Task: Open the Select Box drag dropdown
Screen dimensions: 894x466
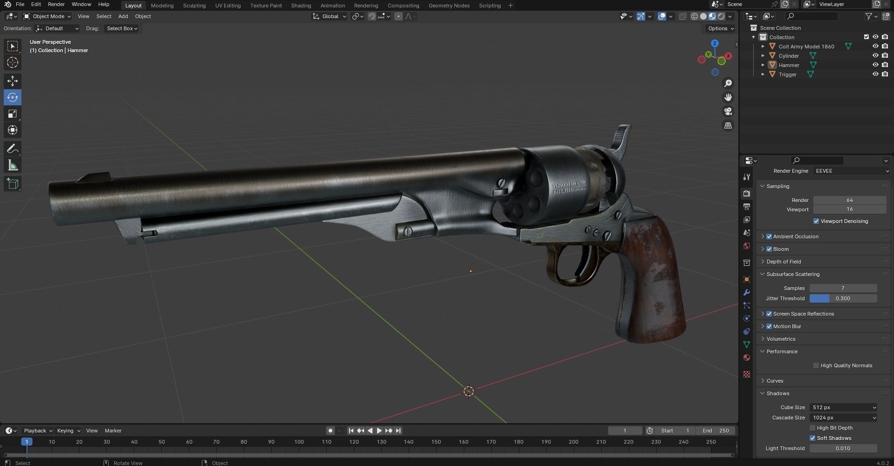Action: coord(122,28)
